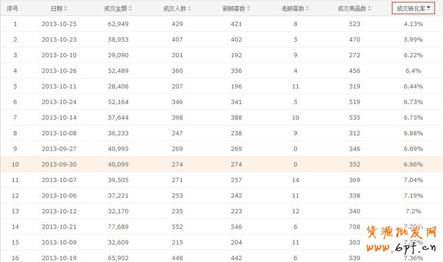The width and height of the screenshot is (443, 262).
Task: Select amount 77,689 in row 14
Action: coord(118,226)
